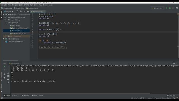Toggle Scroll to End in Run console
Image resolution: width=179 pixels, height=101 pixels.
[x=8, y=76]
